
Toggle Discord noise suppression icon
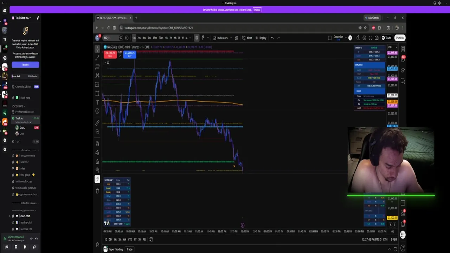[x=31, y=239]
